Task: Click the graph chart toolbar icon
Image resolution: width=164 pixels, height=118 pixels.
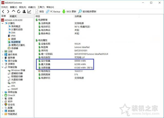Action: tap(29, 12)
